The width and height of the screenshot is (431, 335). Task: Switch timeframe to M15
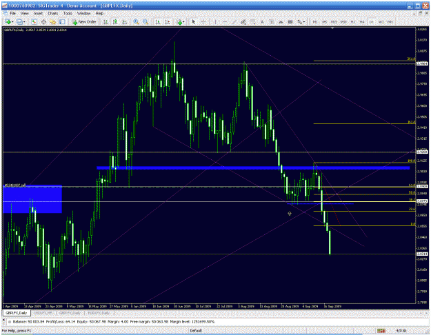tap(334, 21)
